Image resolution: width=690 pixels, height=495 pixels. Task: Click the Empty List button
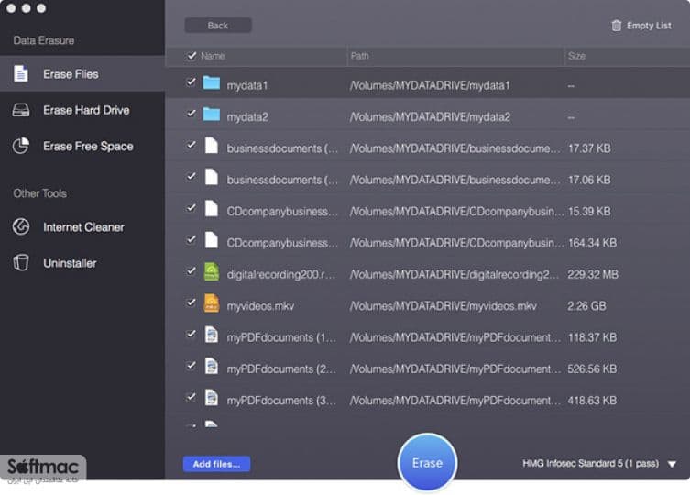(641, 26)
